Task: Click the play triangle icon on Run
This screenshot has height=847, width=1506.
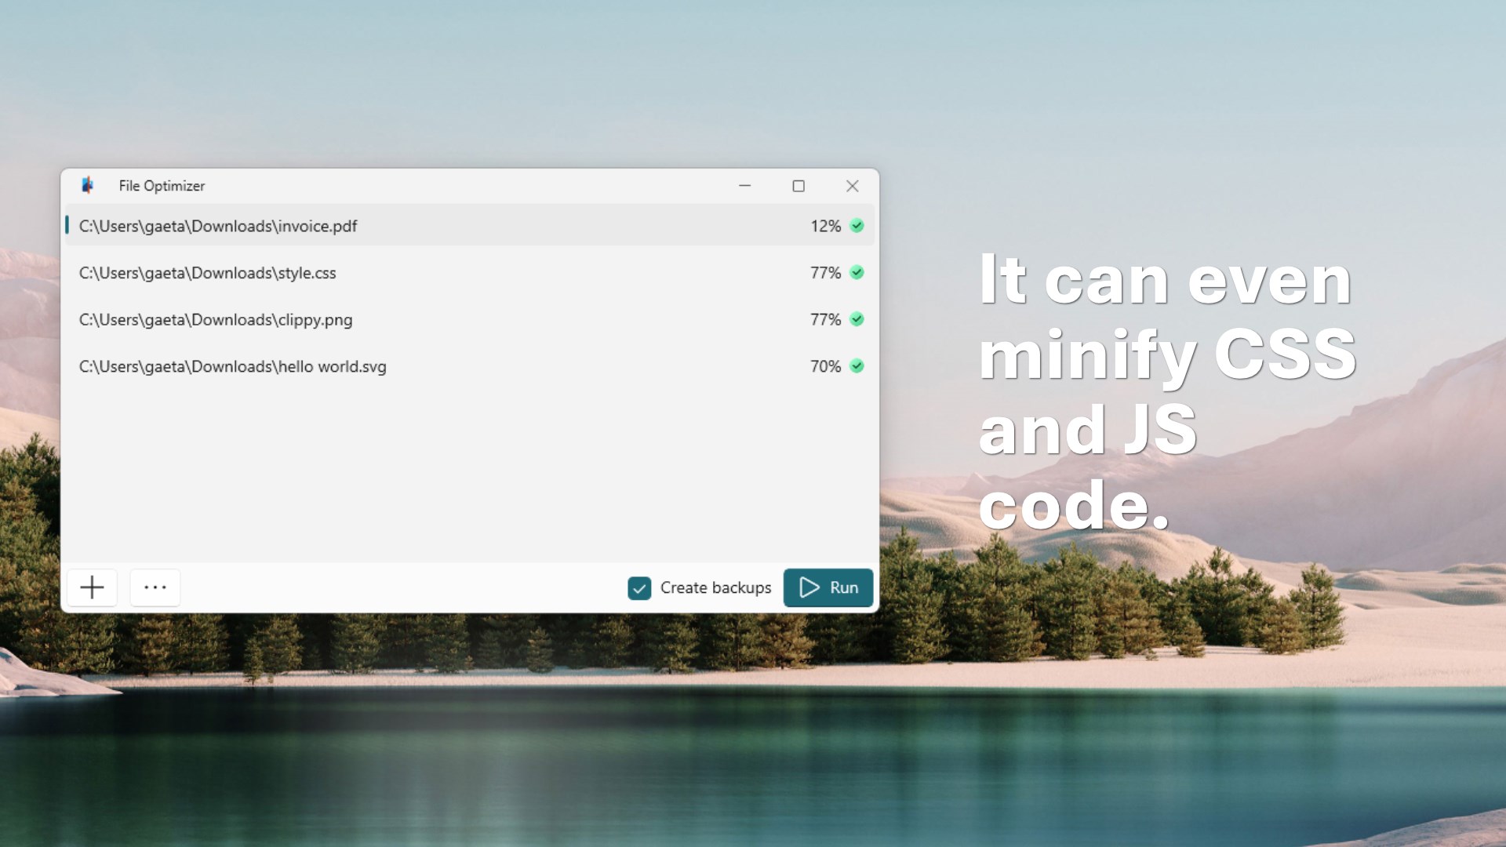Action: 809,587
